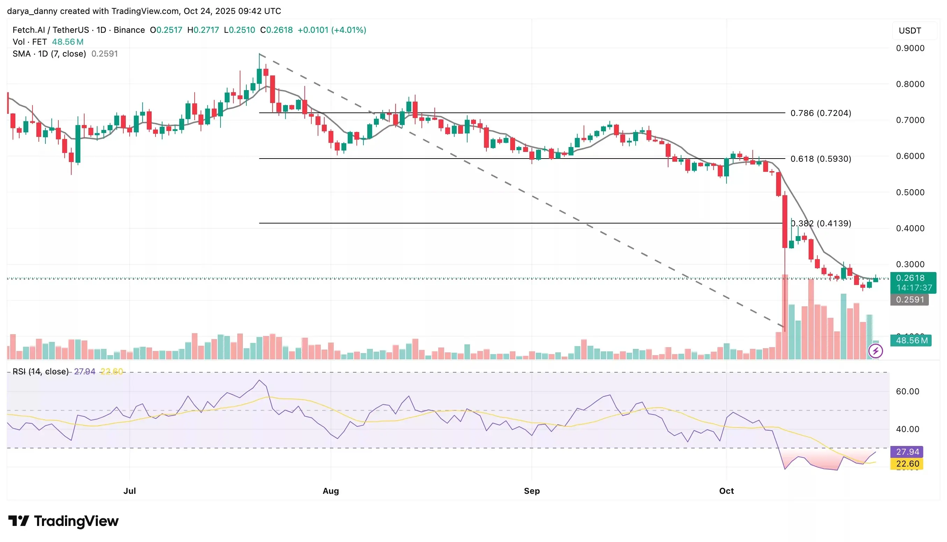Select the SMA 1D (7, close) legend

49,53
